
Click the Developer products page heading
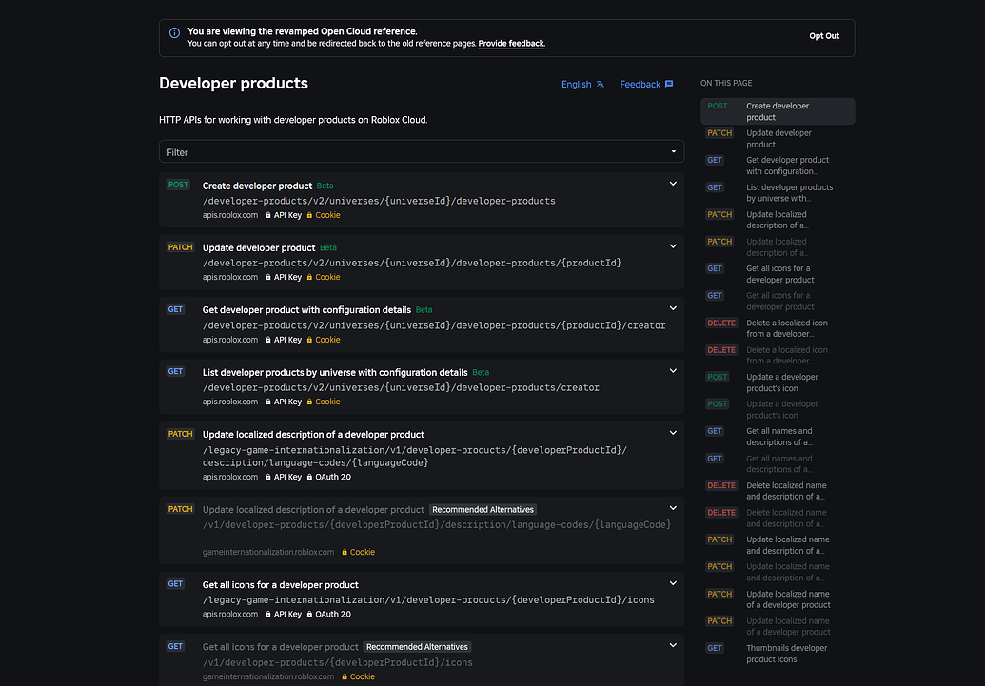point(234,83)
